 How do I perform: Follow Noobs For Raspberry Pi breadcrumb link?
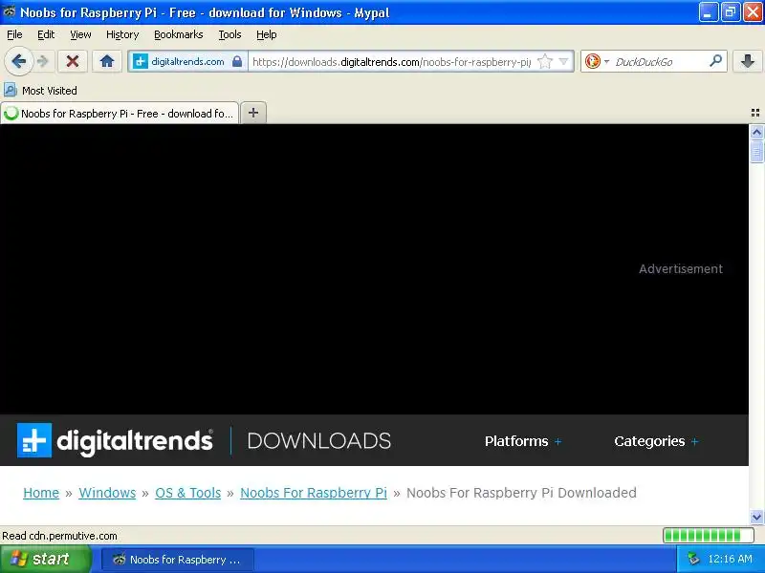coord(314,493)
